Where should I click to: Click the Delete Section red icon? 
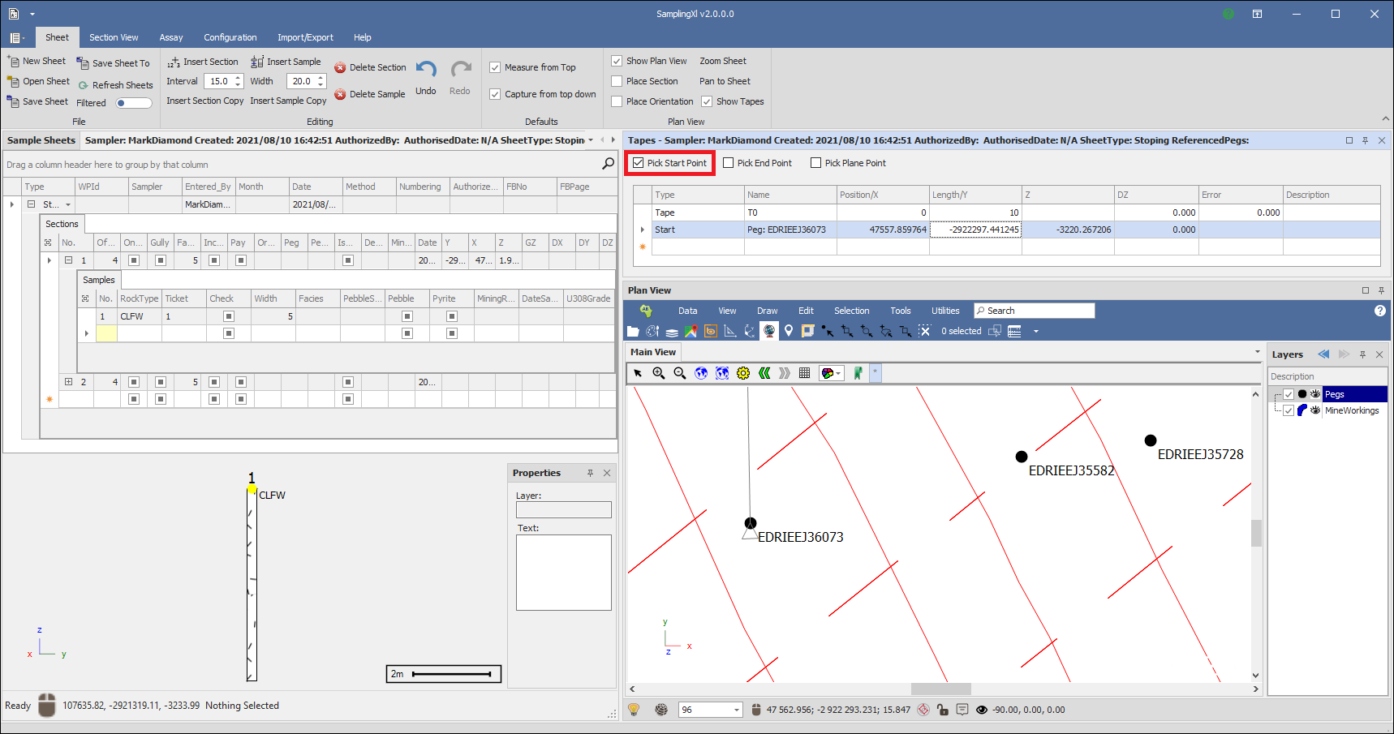click(x=340, y=68)
